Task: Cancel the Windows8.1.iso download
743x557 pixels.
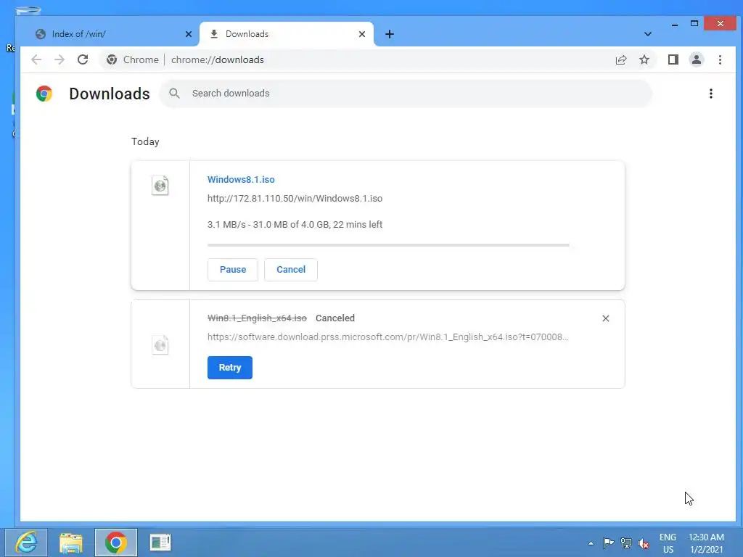Action: coord(291,270)
